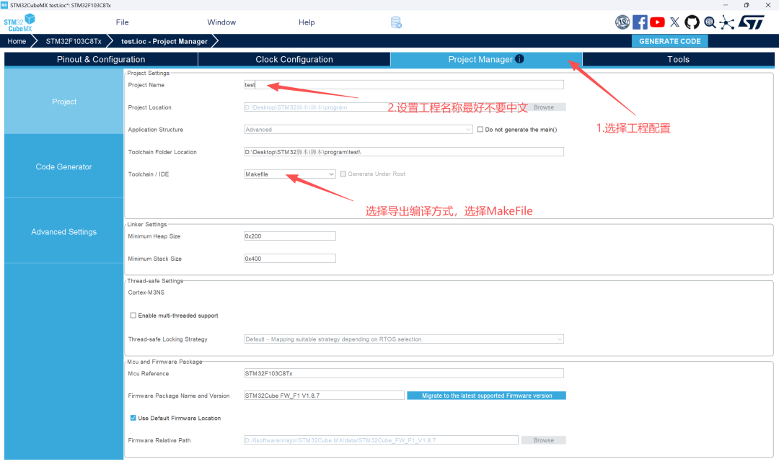Click Browse next to Firmware Relative Path
Screen dimensions: 779x464
[544, 440]
